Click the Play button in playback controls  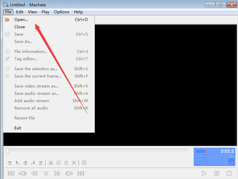tap(204, 173)
